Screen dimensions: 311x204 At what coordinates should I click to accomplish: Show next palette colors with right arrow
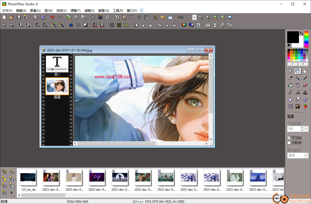point(303,64)
